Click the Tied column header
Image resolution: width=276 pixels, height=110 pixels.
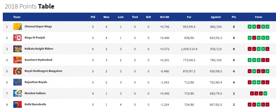pyautogui.click(x=135, y=17)
